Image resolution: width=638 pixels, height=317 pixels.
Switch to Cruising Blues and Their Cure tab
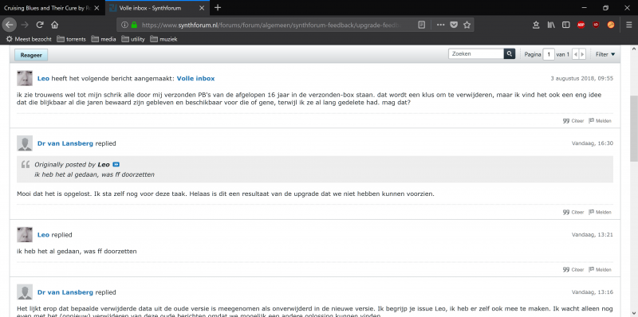pos(47,8)
